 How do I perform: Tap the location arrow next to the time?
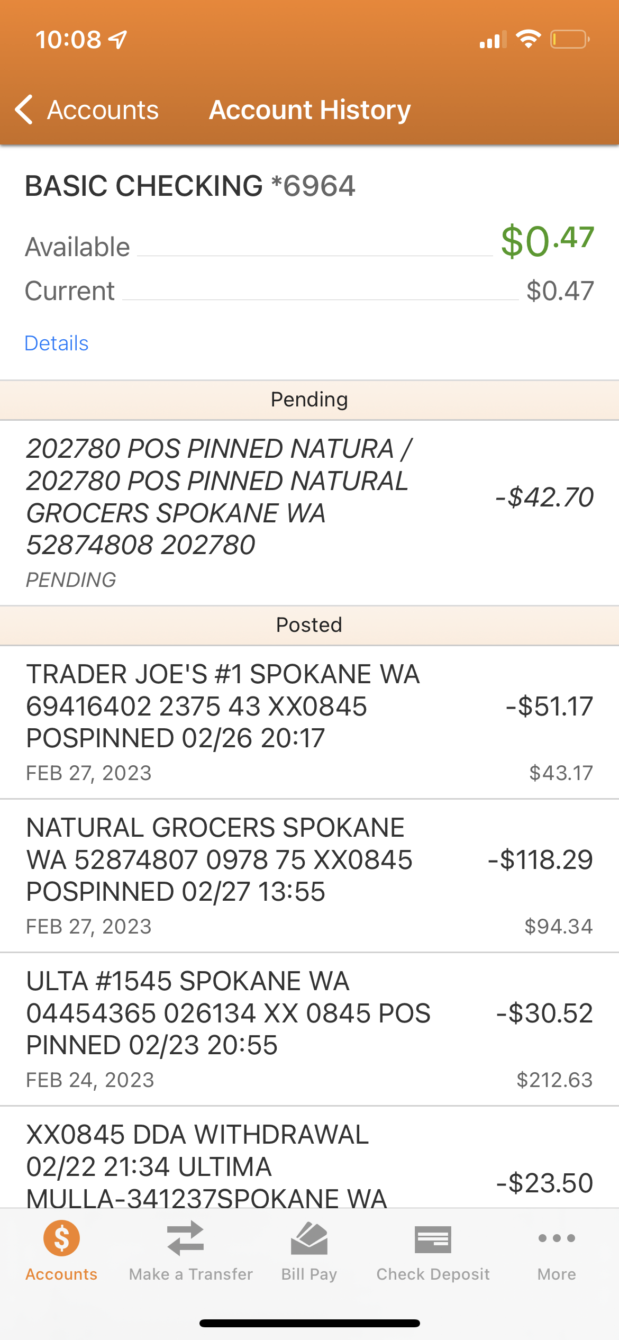[x=117, y=39]
